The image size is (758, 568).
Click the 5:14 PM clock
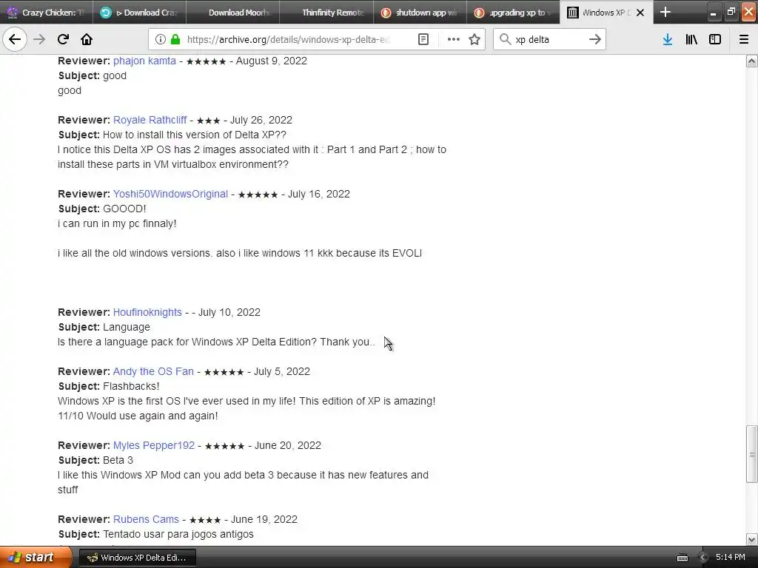pos(731,557)
